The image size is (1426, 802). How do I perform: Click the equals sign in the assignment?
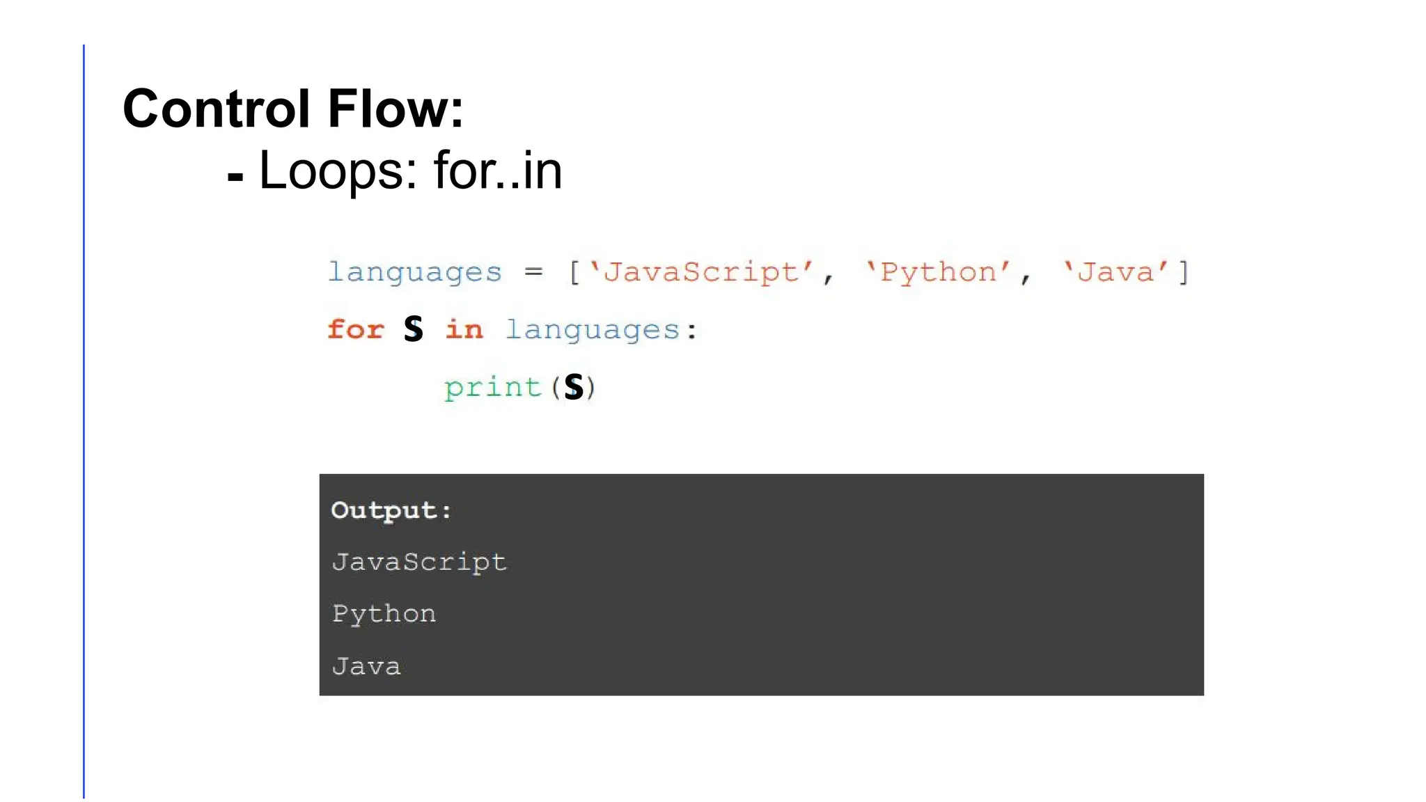(x=533, y=272)
